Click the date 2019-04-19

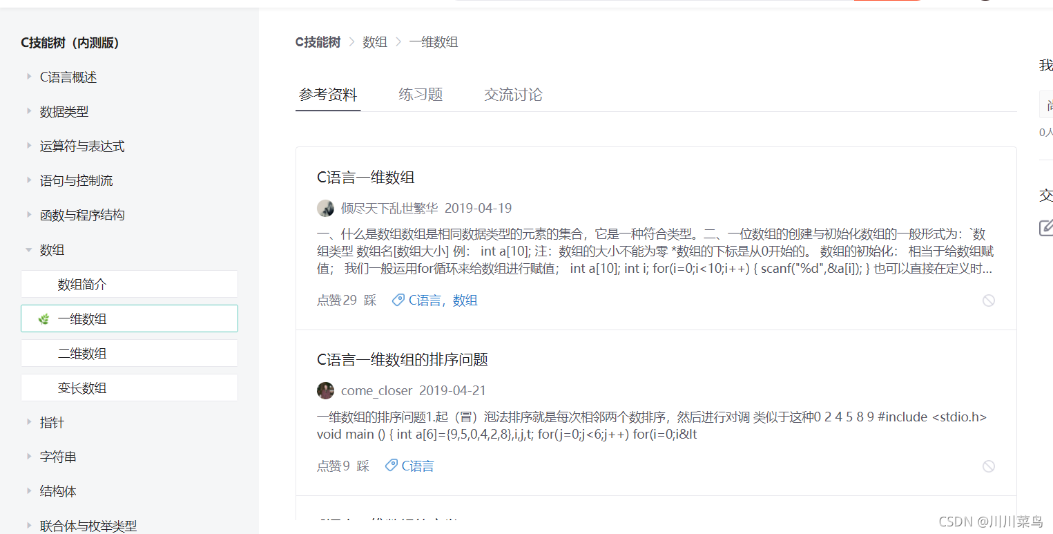click(x=478, y=208)
